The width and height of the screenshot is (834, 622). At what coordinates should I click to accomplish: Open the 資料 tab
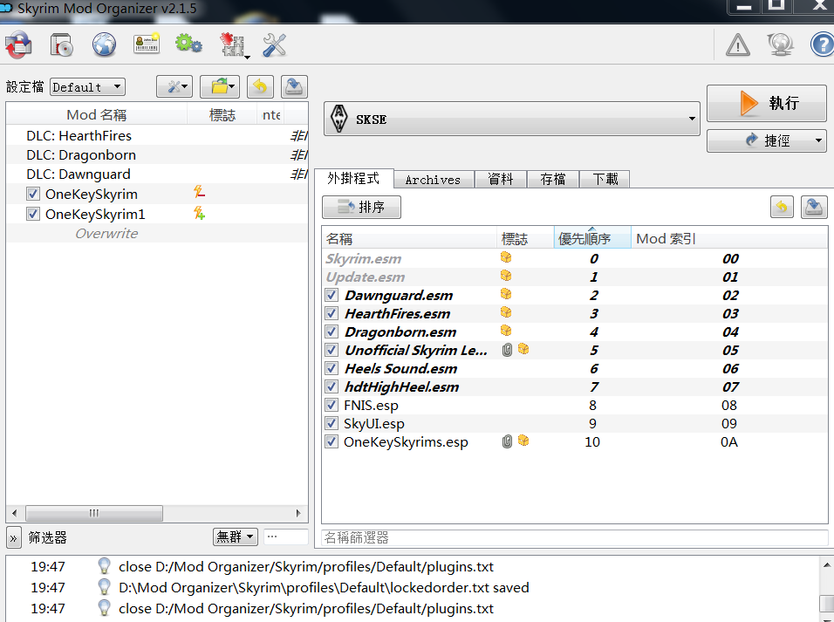pyautogui.click(x=501, y=180)
